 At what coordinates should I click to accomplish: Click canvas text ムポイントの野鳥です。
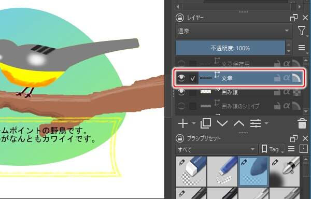[44, 131]
